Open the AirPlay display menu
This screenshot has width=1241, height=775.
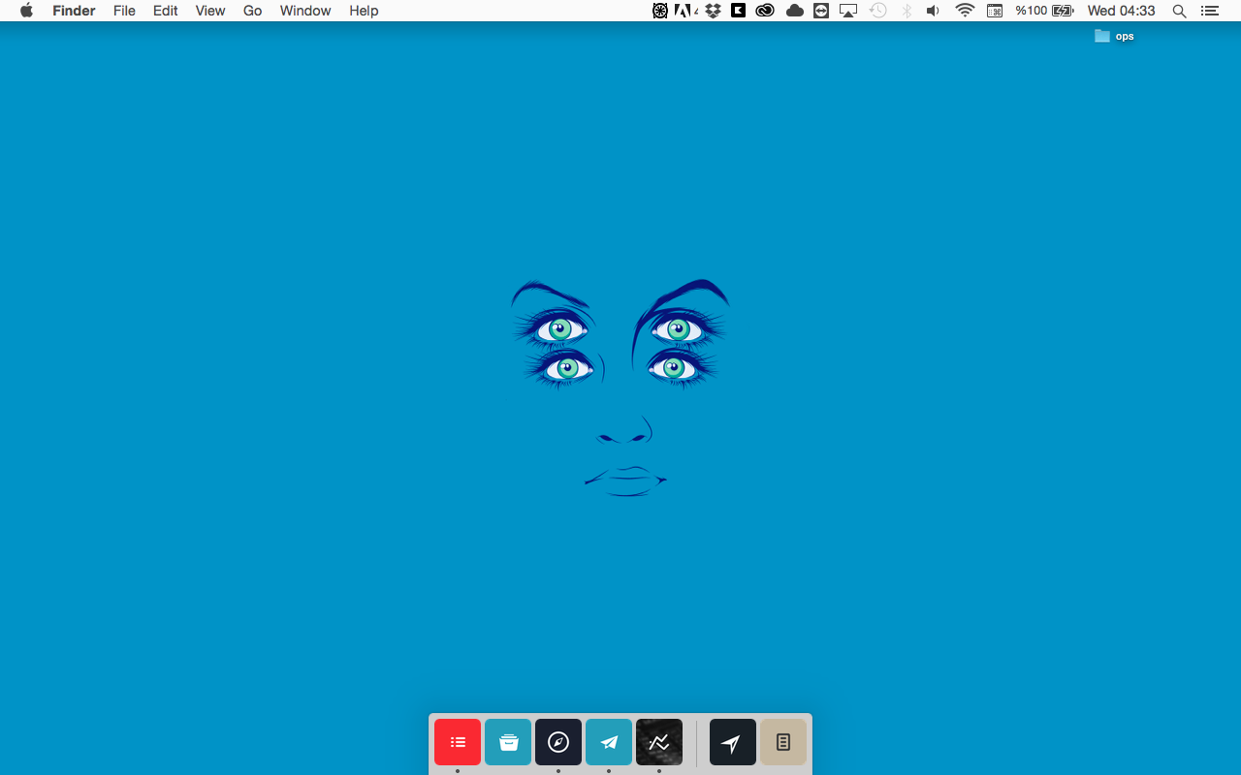tap(848, 11)
